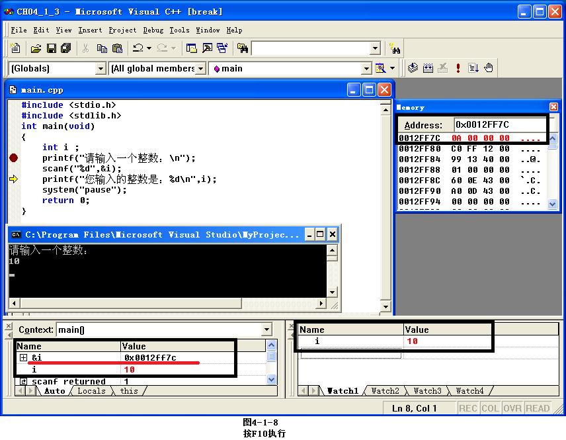Click the Open file folder icon
This screenshot has height=440, width=566.
36,48
